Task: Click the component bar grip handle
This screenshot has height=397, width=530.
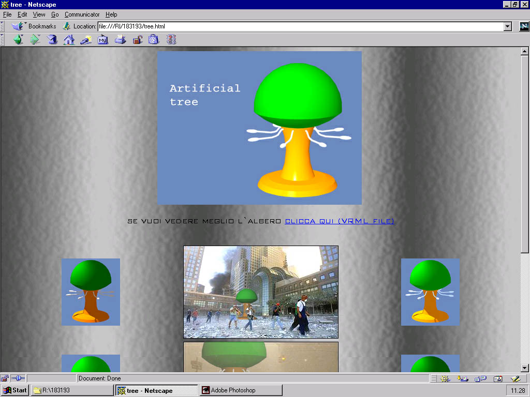Action: [433, 379]
